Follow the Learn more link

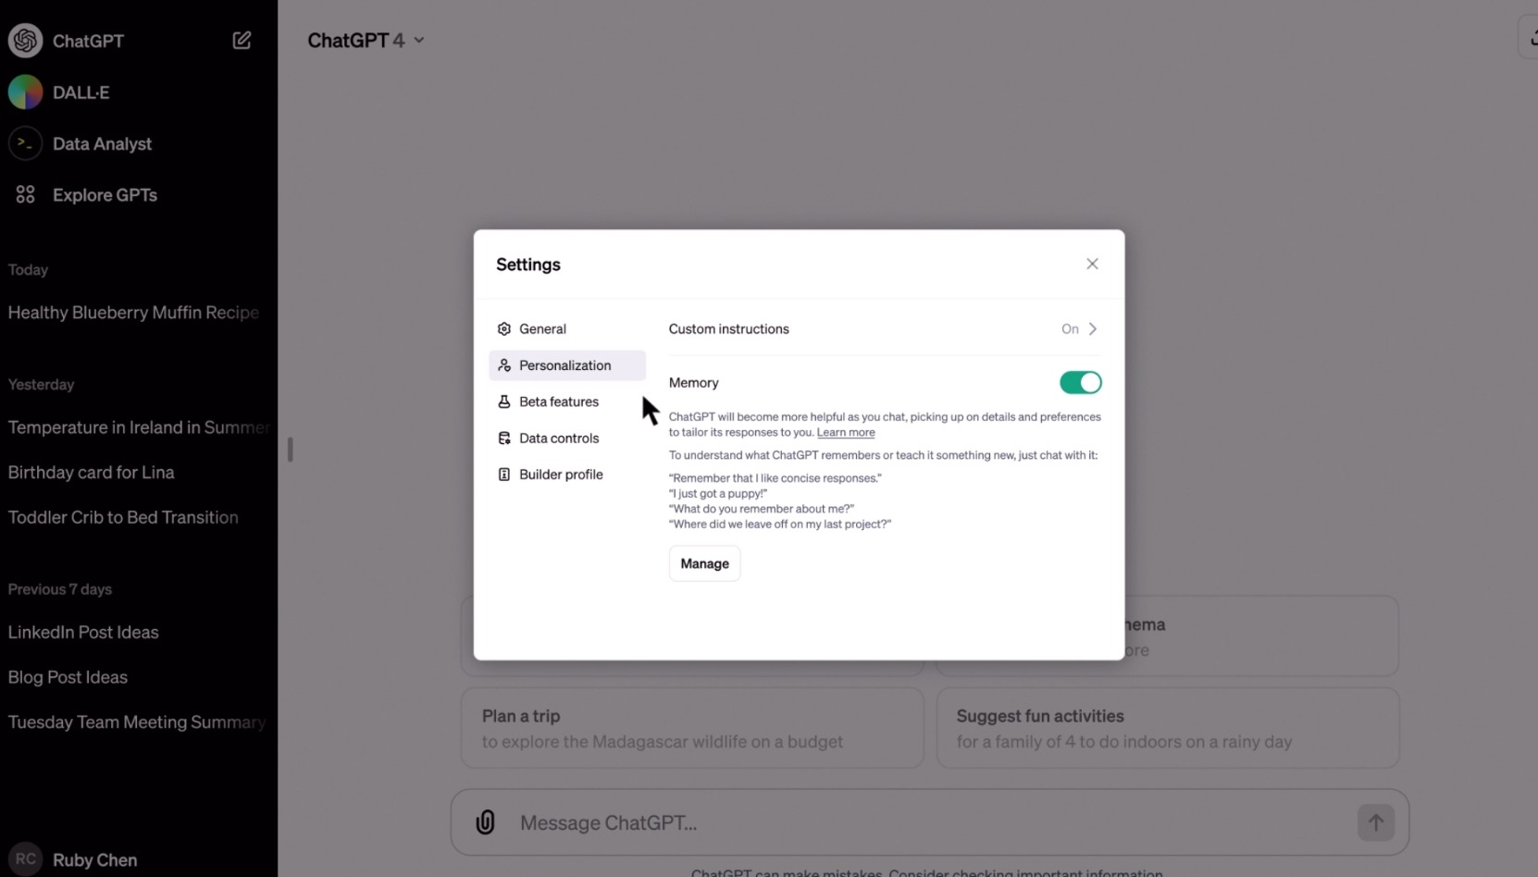click(845, 432)
